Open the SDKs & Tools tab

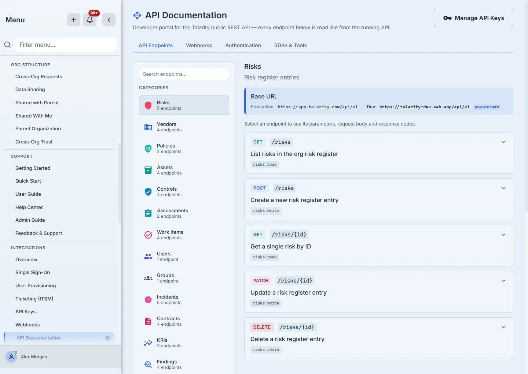290,45
